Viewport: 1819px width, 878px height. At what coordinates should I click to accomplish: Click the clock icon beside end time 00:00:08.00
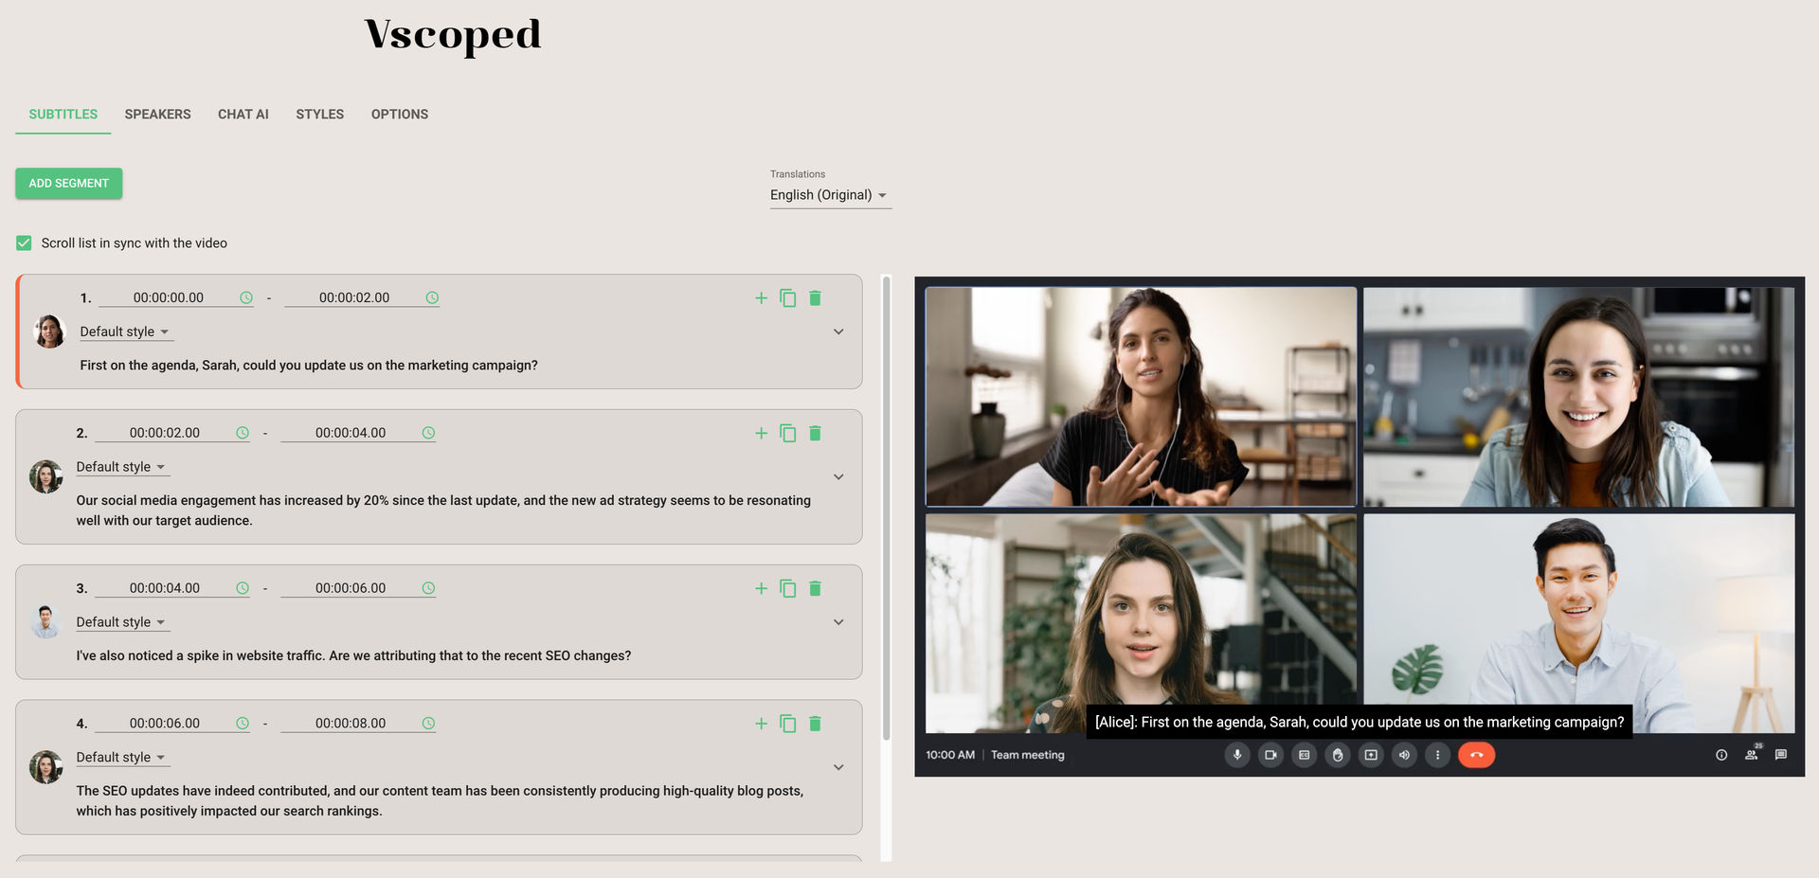tap(428, 724)
